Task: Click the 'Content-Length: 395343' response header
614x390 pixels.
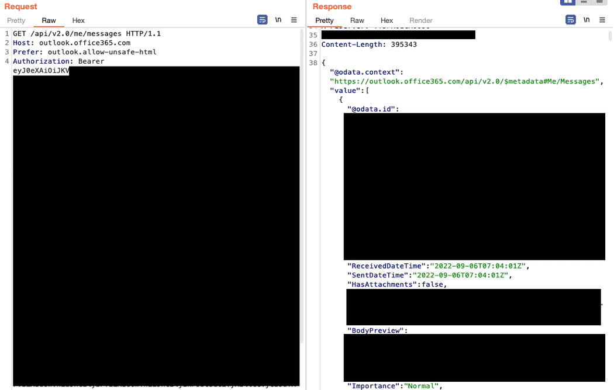Action: (x=369, y=44)
